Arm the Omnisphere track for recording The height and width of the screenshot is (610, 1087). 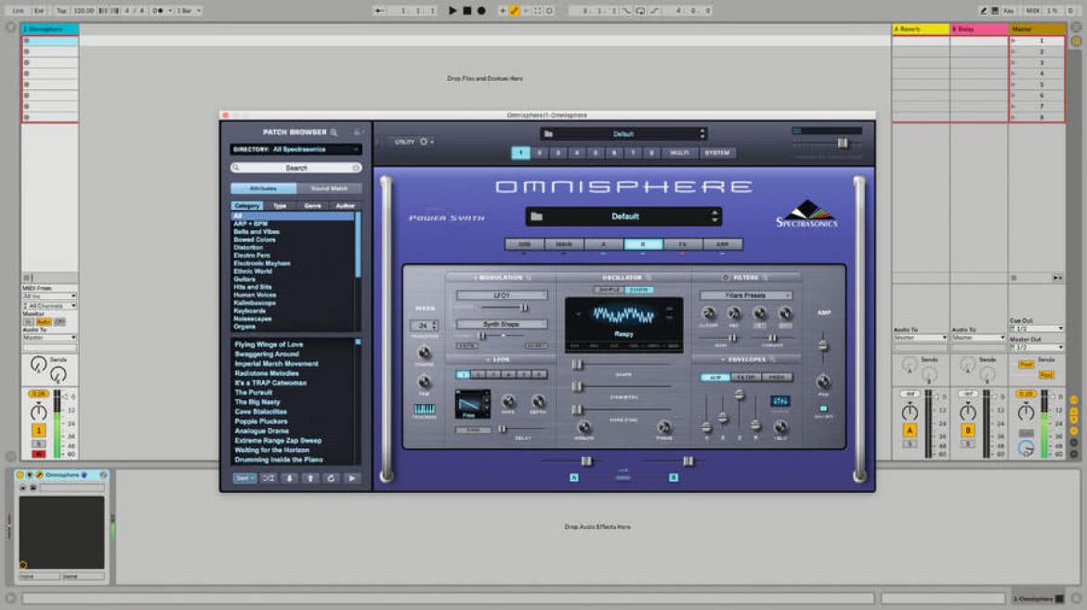(38, 454)
